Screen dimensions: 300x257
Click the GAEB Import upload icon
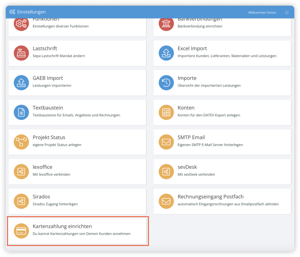pos(21,83)
